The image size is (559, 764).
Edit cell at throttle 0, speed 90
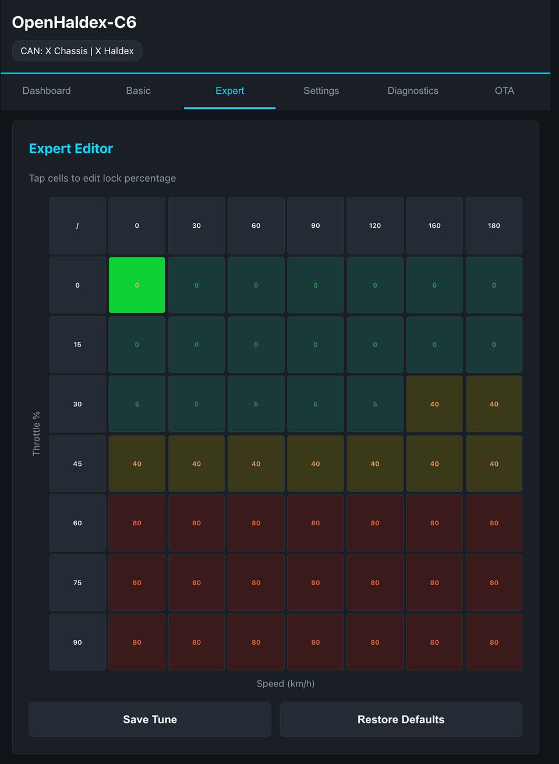click(x=316, y=285)
